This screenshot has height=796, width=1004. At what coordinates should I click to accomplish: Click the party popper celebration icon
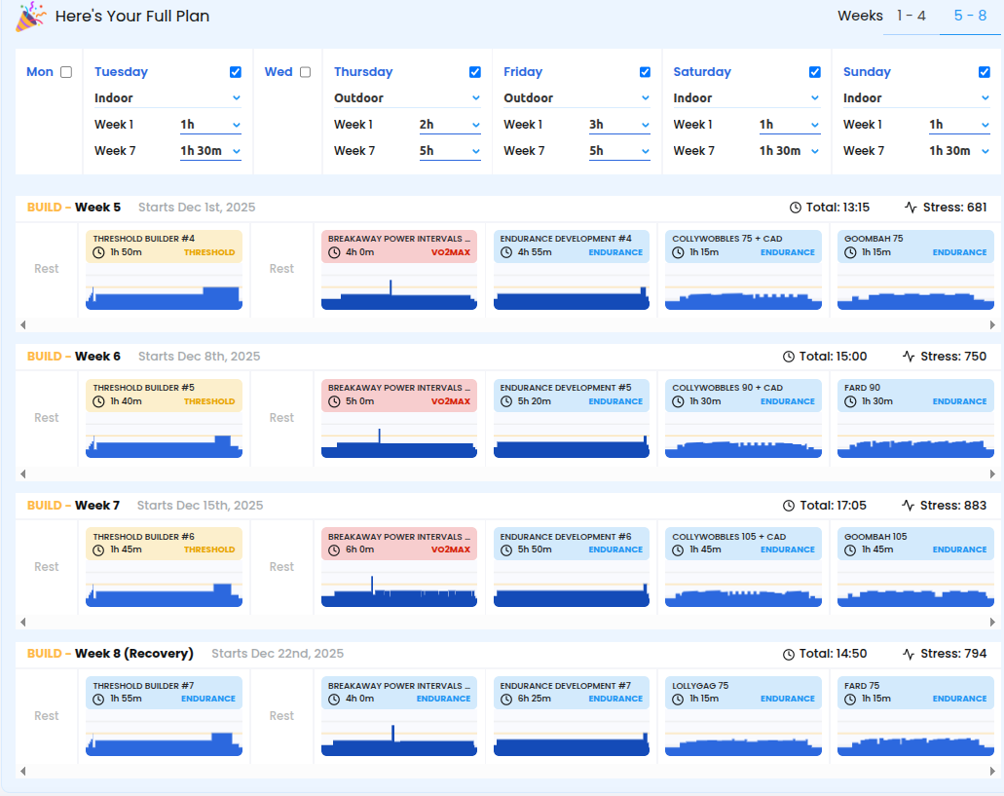(30, 16)
